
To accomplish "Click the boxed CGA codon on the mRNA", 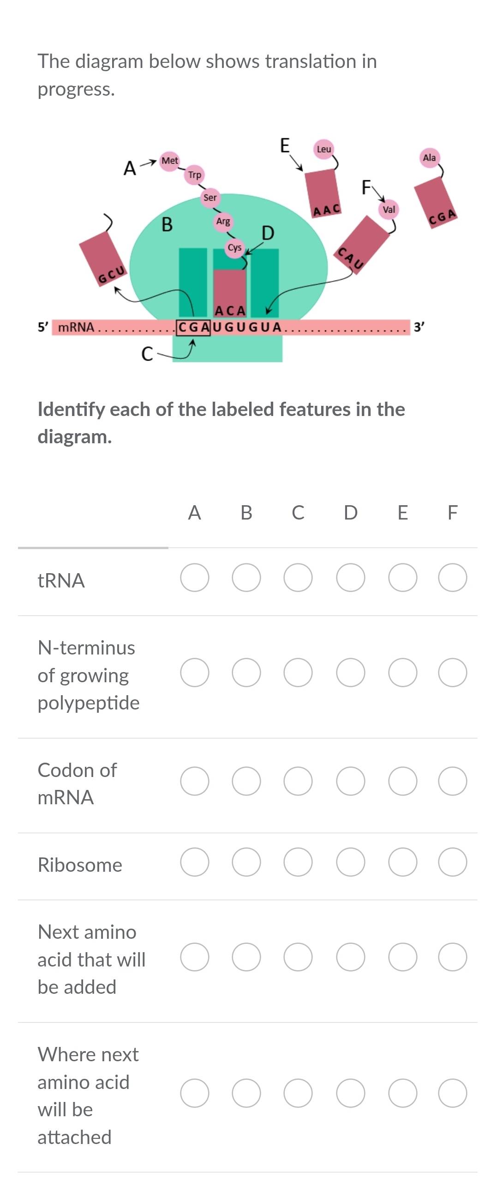I will point(194,327).
